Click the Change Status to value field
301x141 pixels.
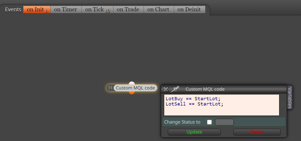tap(224, 122)
